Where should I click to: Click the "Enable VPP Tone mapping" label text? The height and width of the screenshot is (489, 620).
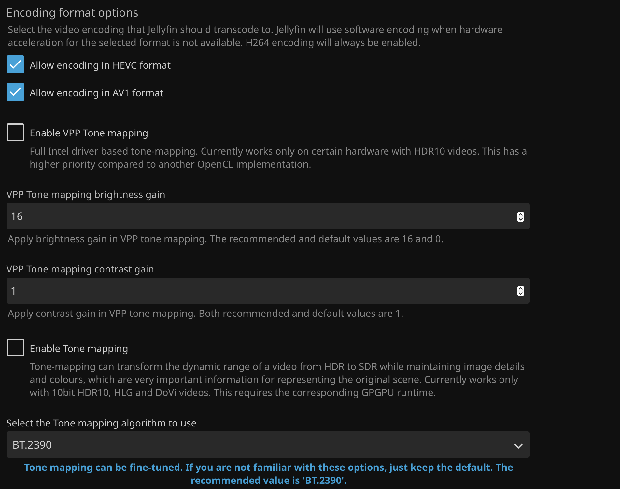[89, 133]
